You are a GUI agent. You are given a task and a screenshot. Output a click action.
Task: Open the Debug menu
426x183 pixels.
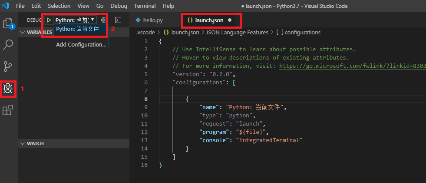coord(119,6)
